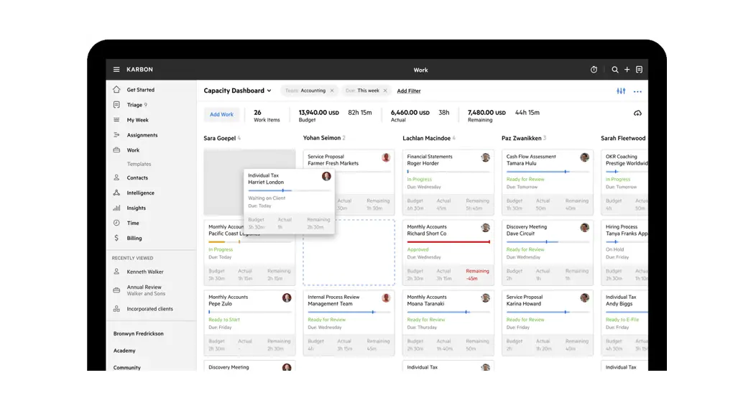Open the Internal Process Review Management Team card
Image resolution: width=756 pixels, height=411 pixels.
point(349,323)
